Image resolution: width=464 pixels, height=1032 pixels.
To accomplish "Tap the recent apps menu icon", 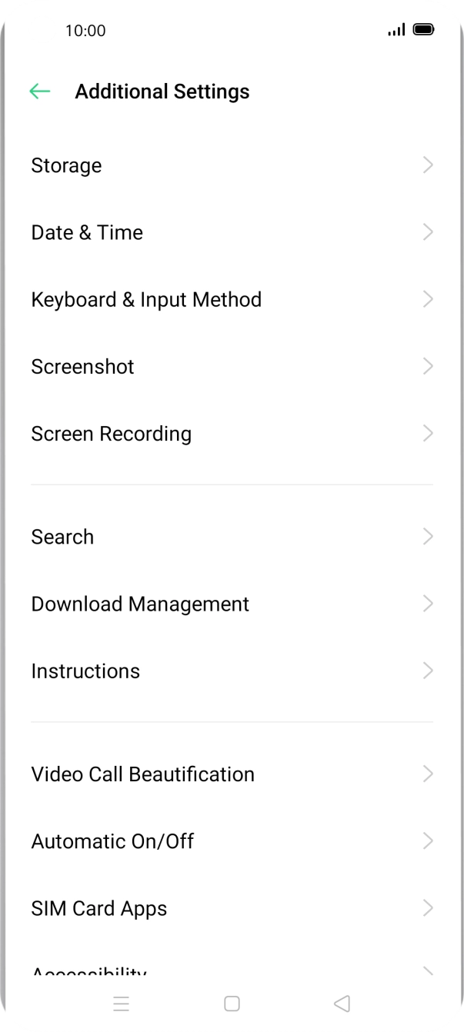I will point(121,1003).
